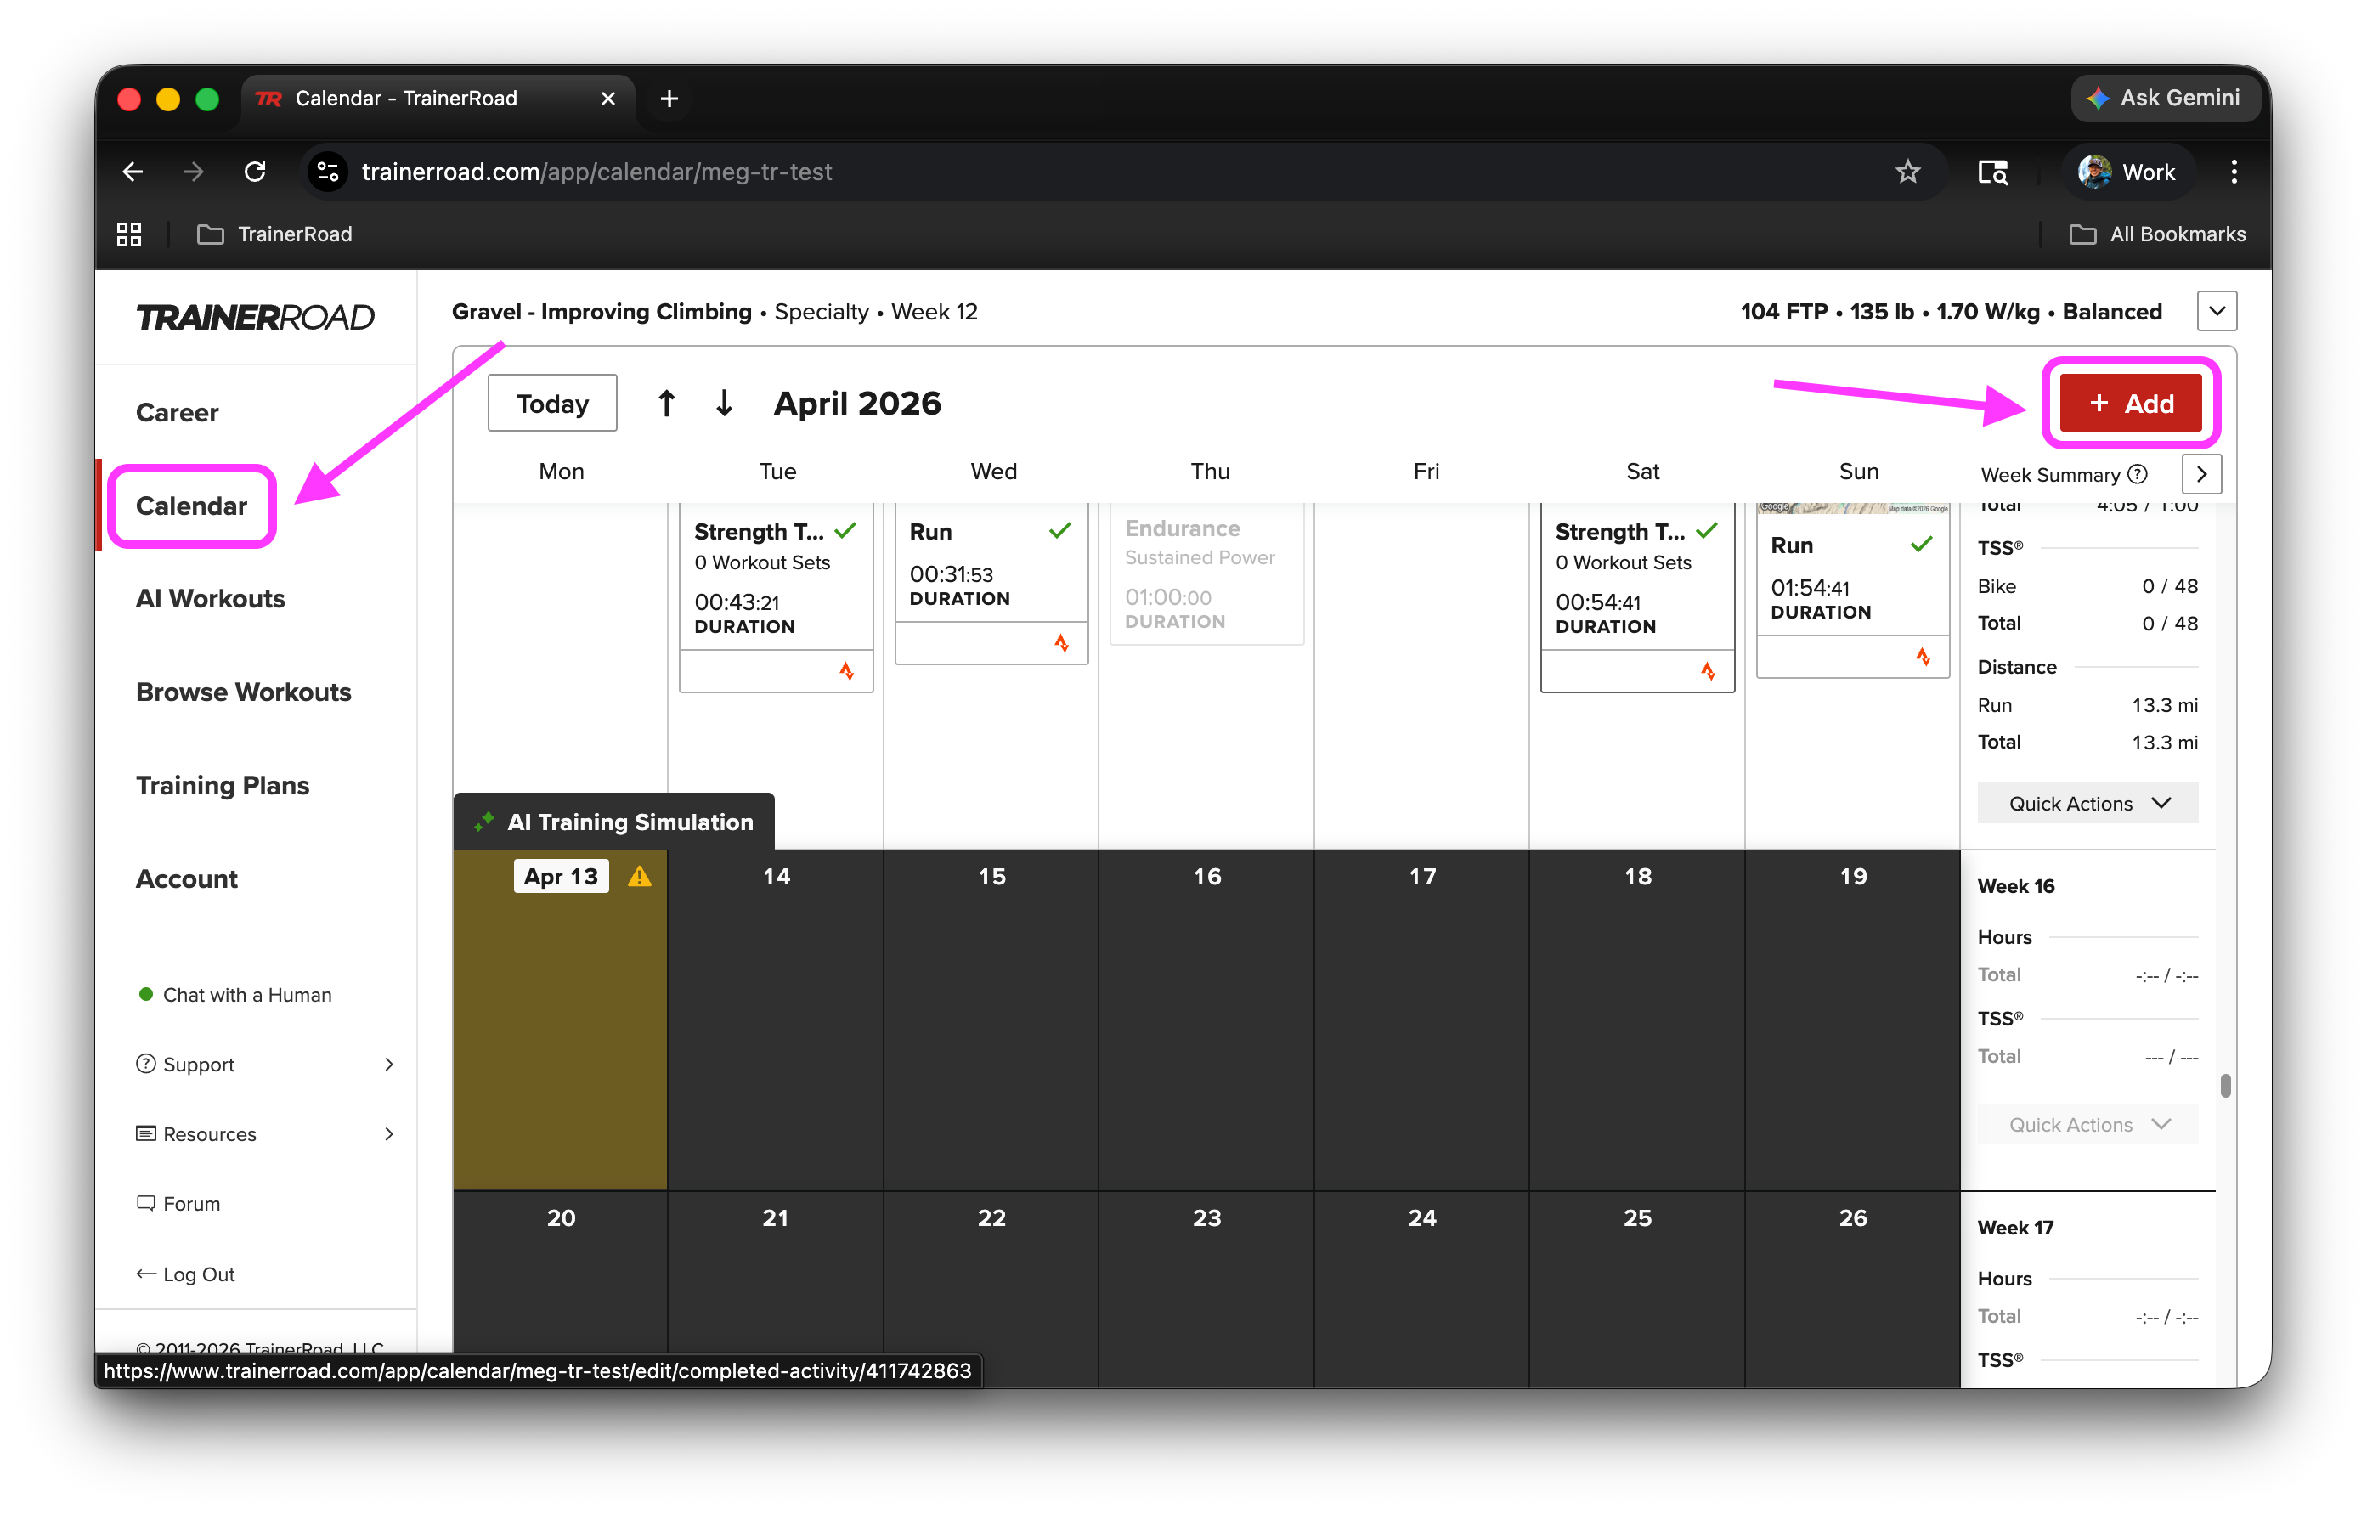2367x1514 pixels.
Task: Select the day cell numbered 16
Action: tap(1207, 1020)
